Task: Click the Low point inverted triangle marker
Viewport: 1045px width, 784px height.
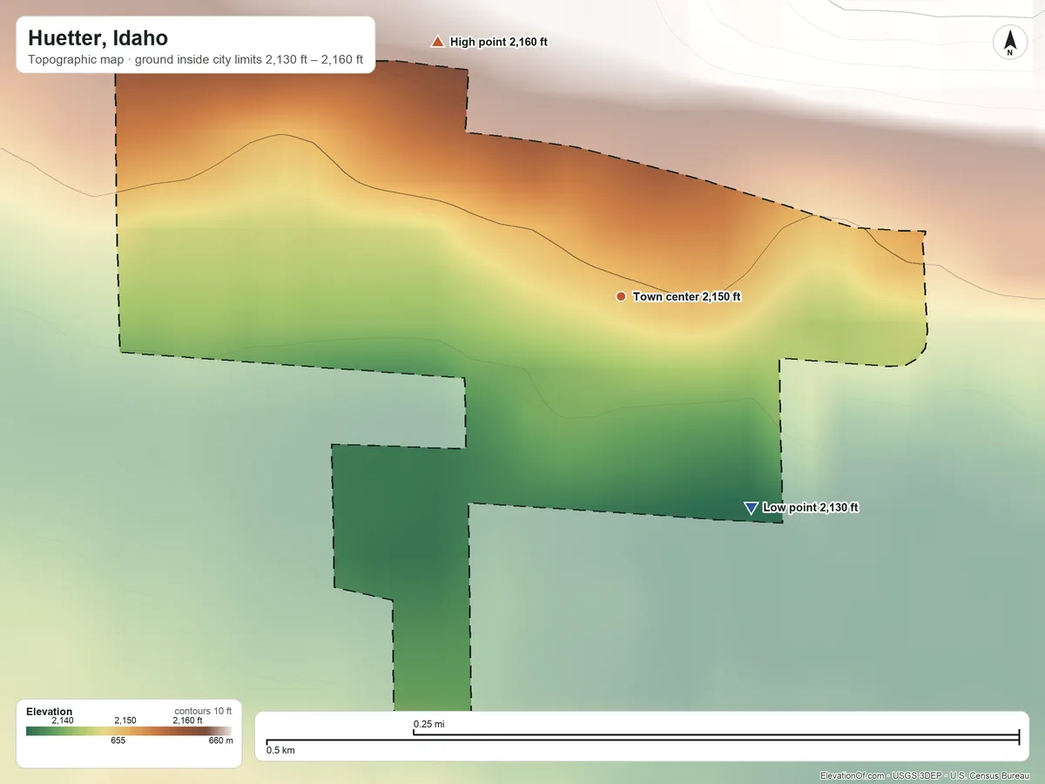Action: point(751,508)
